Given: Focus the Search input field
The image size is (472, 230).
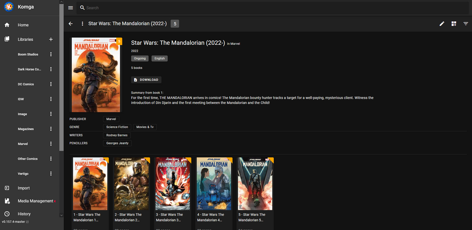Looking at the screenshot, I should (x=272, y=8).
